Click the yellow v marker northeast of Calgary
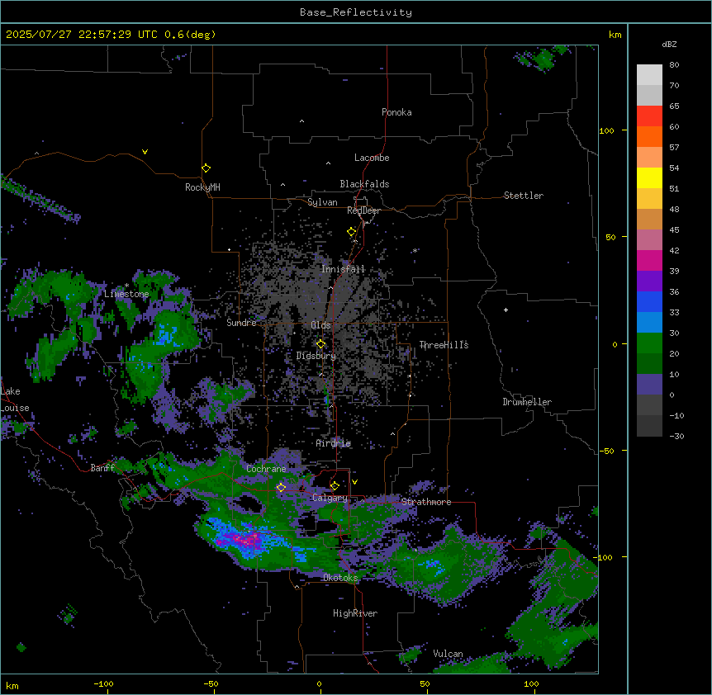This screenshot has width=712, height=695. click(x=354, y=482)
